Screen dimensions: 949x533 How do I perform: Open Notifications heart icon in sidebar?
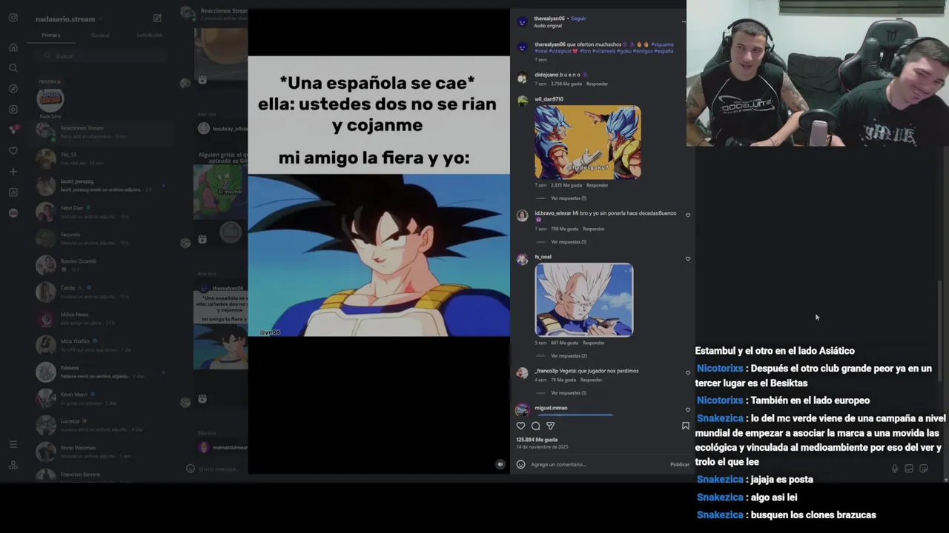[x=13, y=151]
